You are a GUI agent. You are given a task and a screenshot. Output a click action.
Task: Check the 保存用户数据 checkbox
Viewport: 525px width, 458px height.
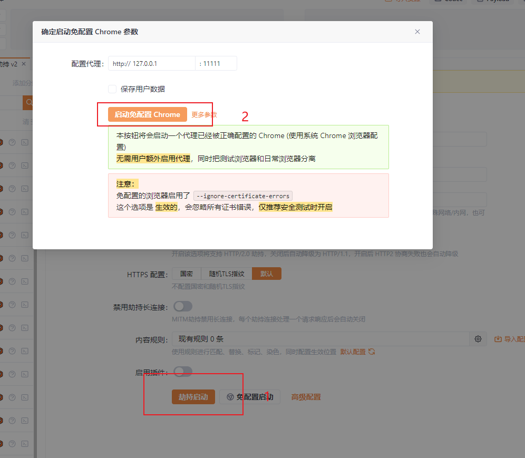tap(112, 89)
